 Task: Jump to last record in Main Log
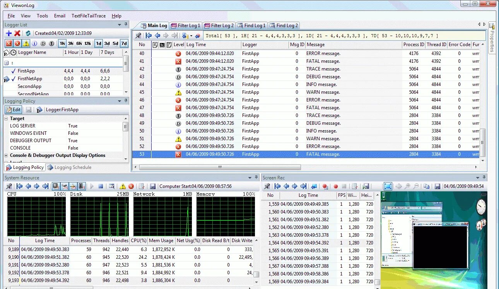174,36
